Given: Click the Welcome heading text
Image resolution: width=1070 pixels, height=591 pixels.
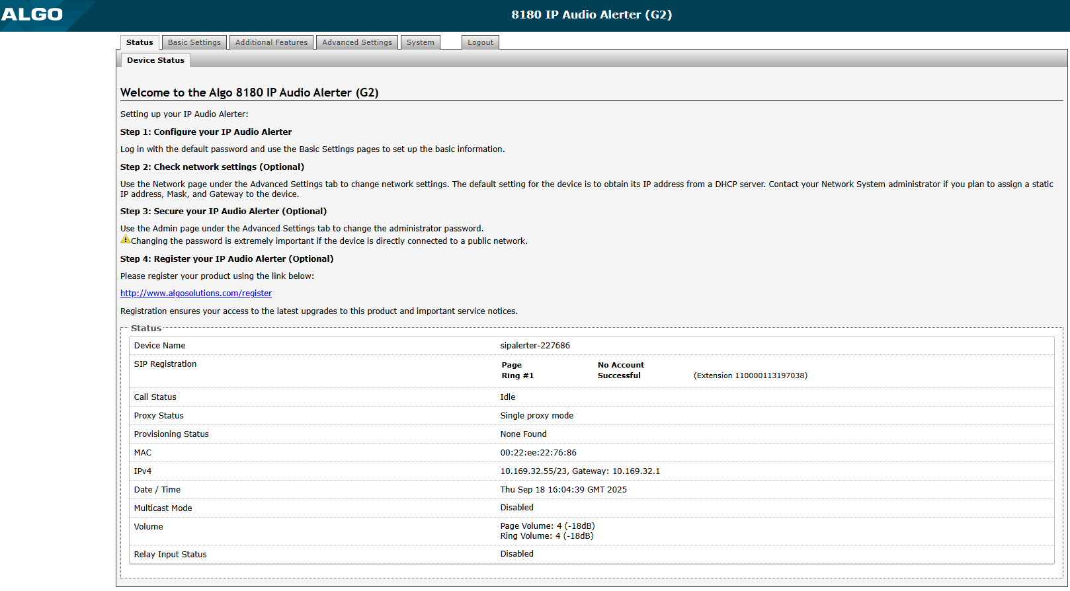Looking at the screenshot, I should coord(249,93).
